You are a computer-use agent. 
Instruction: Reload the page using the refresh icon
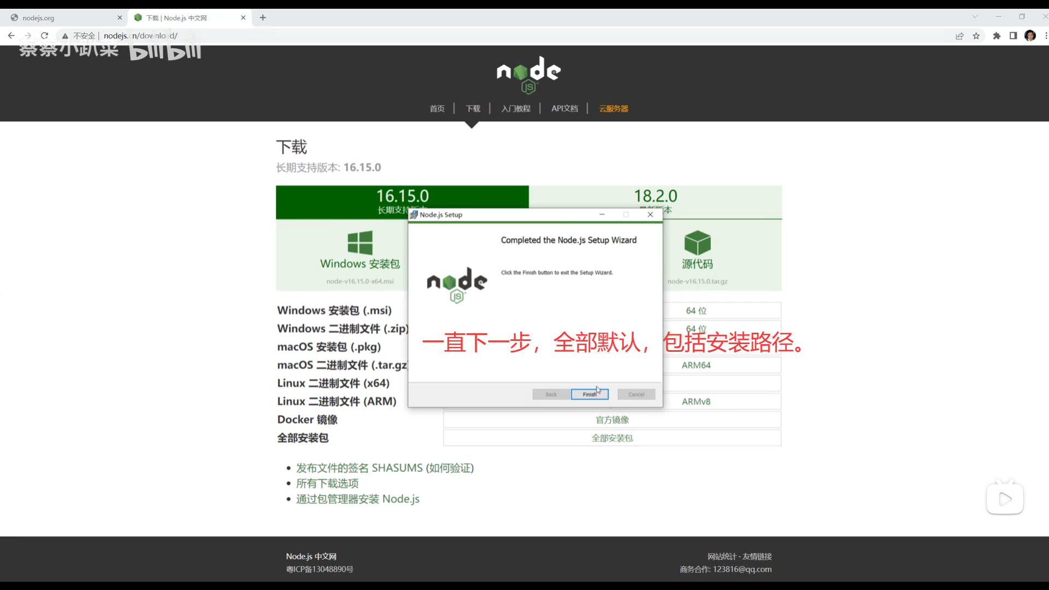(x=45, y=36)
